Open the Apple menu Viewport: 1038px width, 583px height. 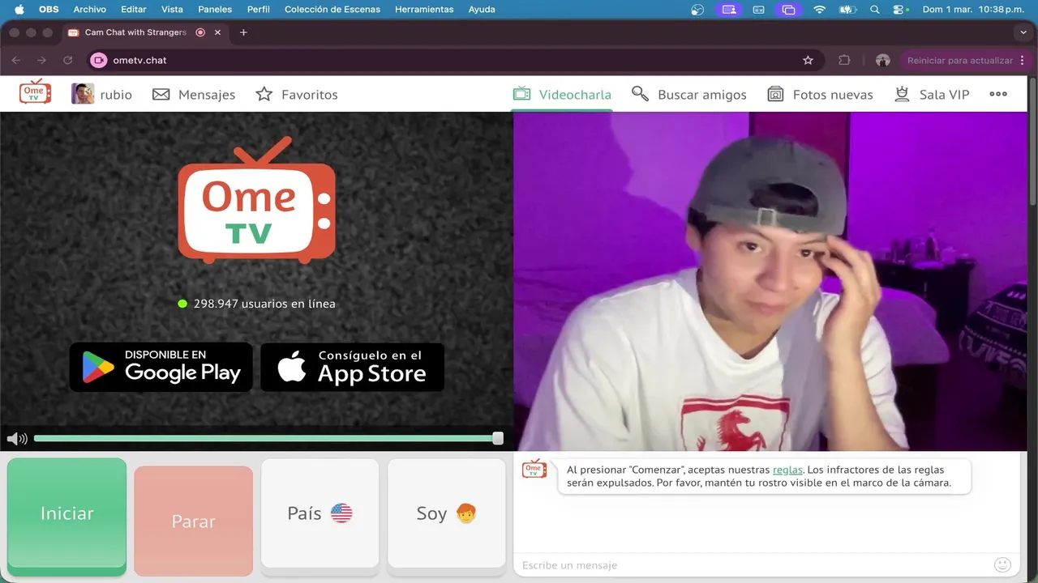[x=19, y=10]
